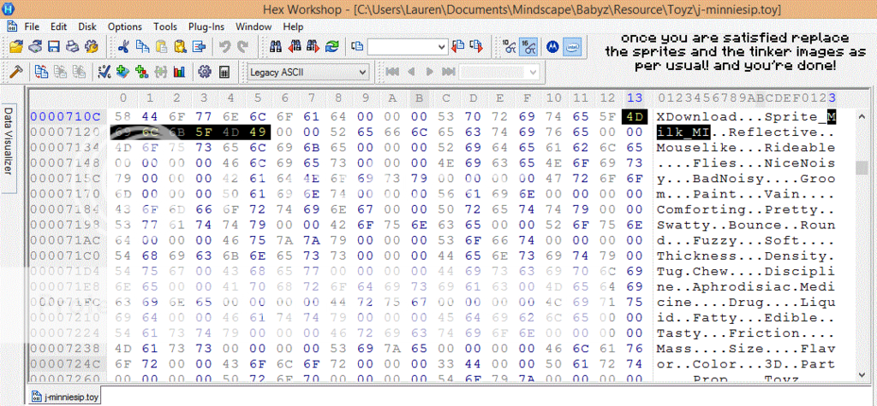This screenshot has height=406, width=877.
Task: Toggle decimal offsets with the 10 icon
Action: tap(509, 47)
